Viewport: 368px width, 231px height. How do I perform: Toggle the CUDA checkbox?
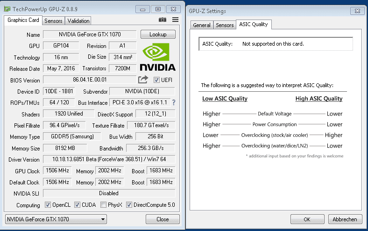pyautogui.click(x=77, y=205)
